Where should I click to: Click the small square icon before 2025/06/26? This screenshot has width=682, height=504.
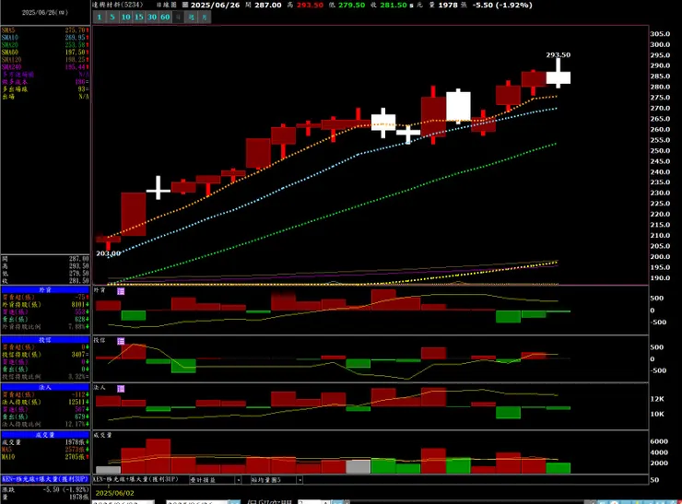[x=185, y=5]
